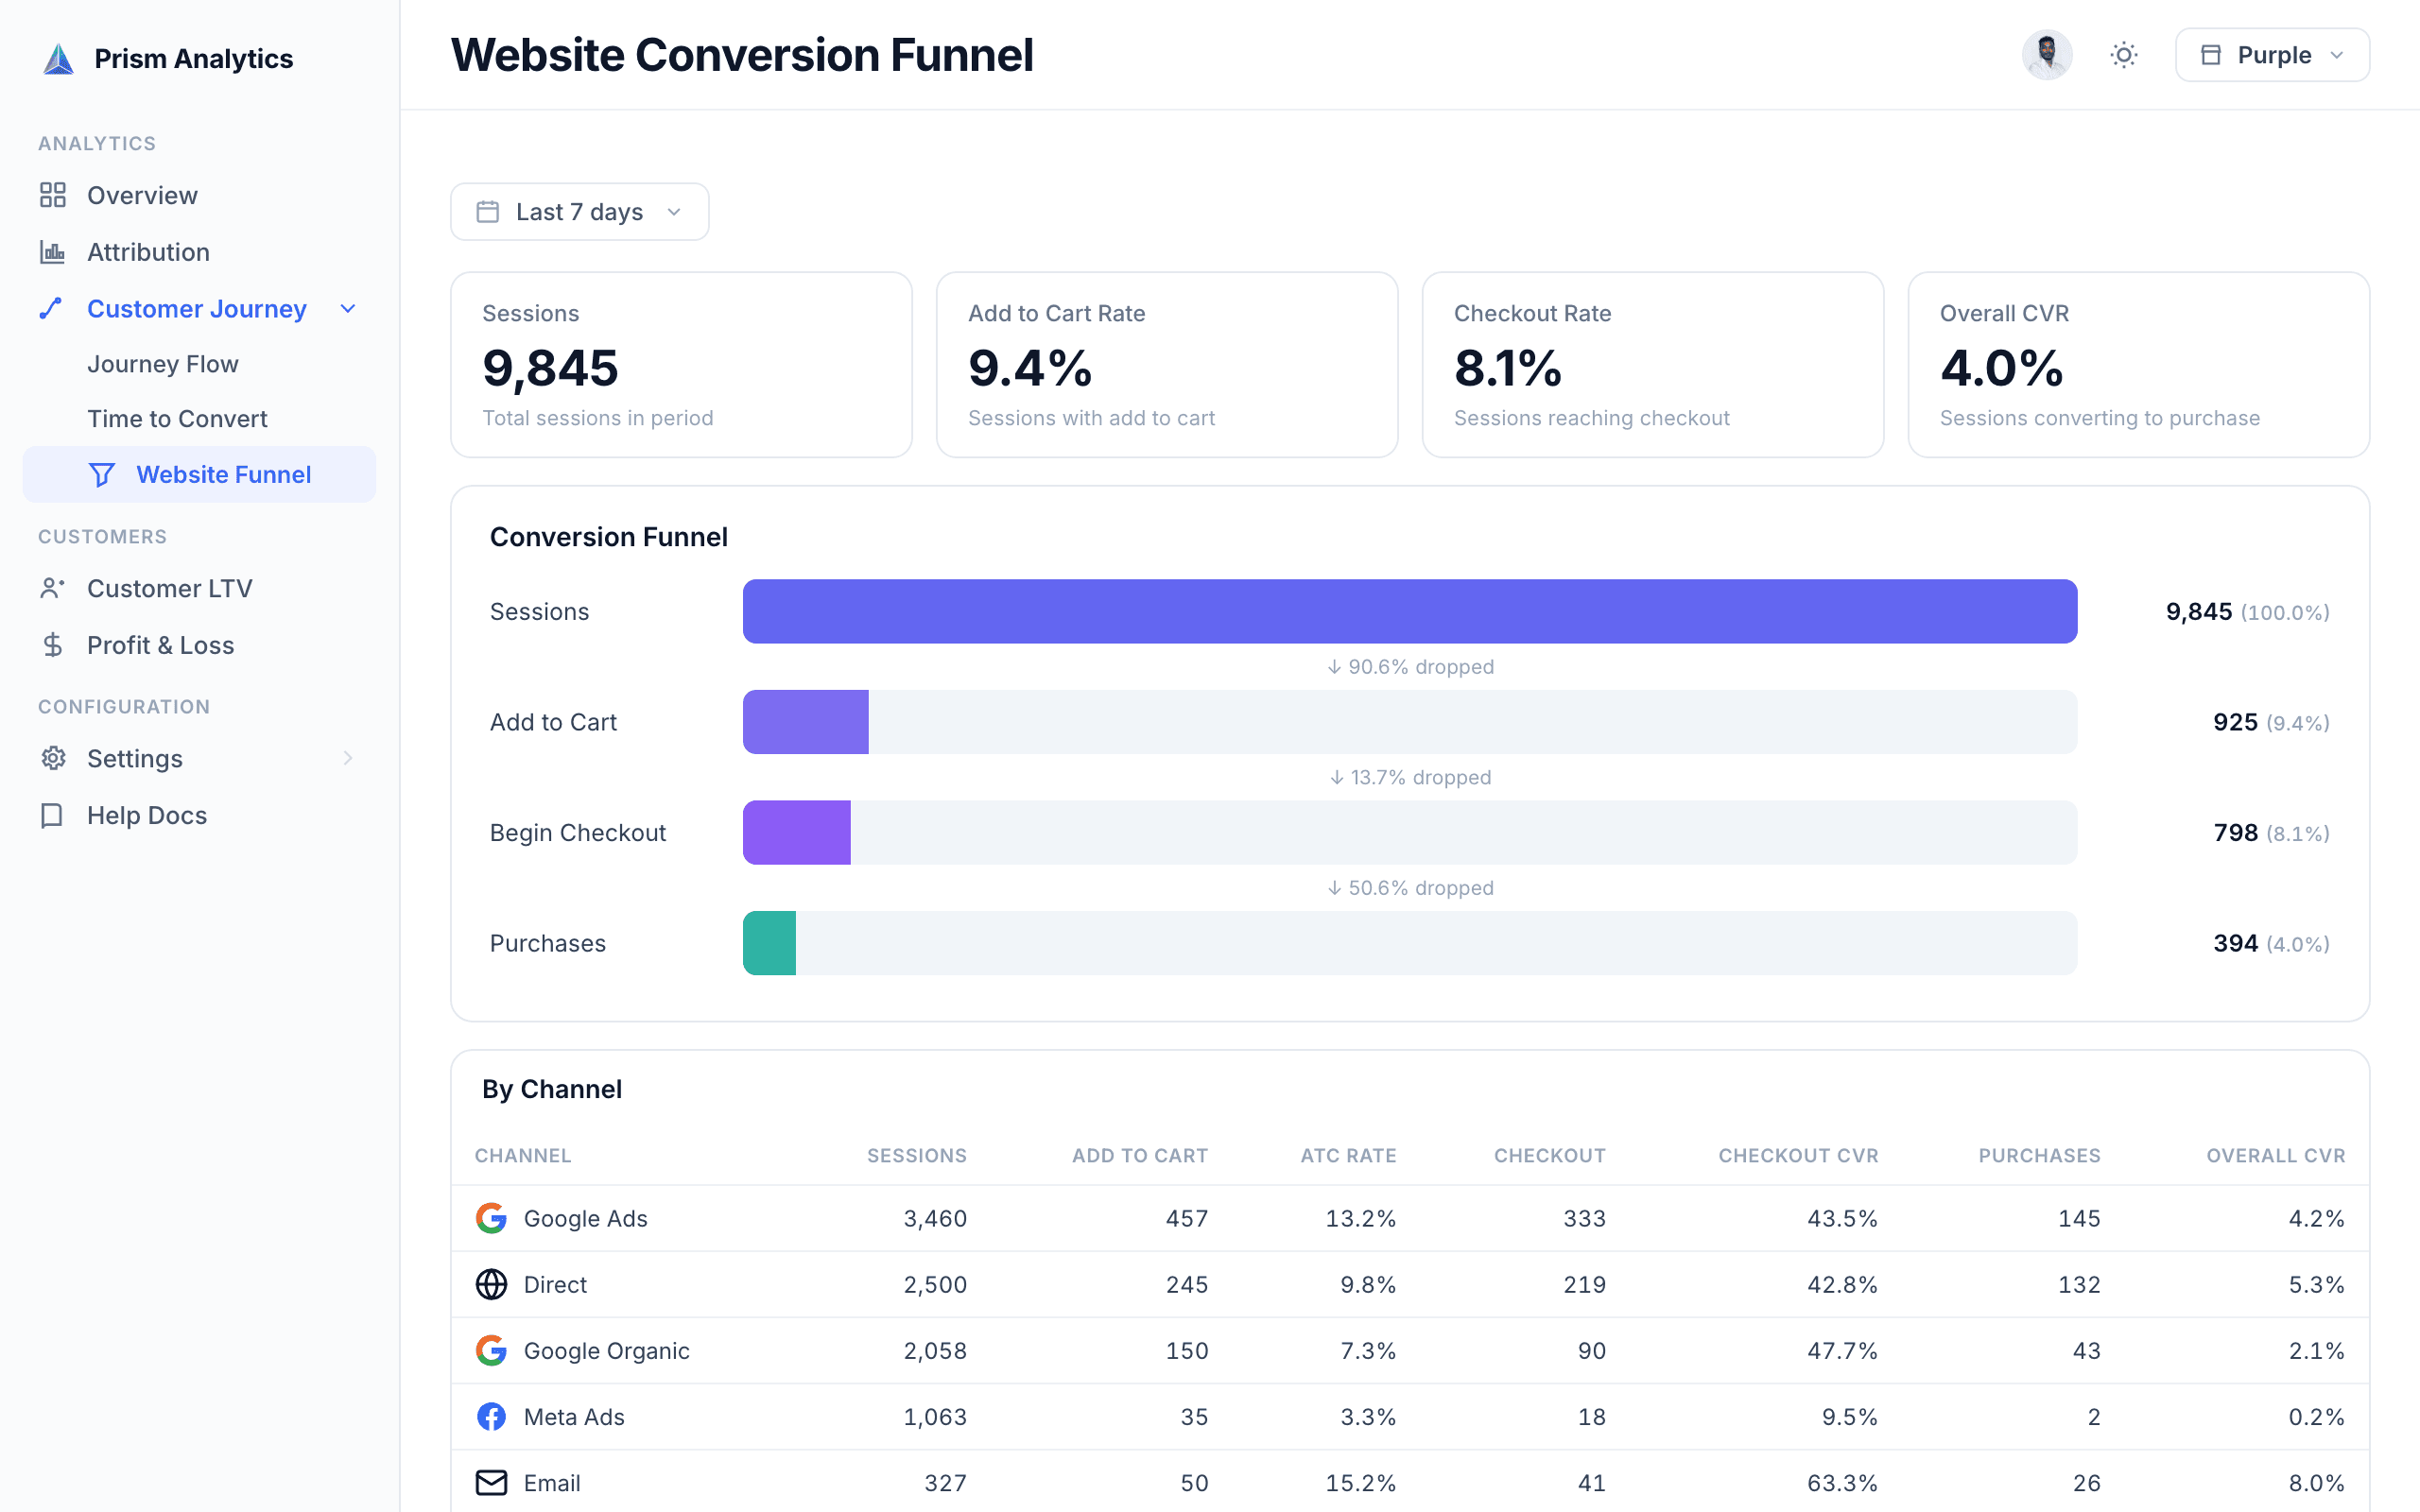Click the Profit & Loss dollar icon
2420x1512 pixels.
53,645
